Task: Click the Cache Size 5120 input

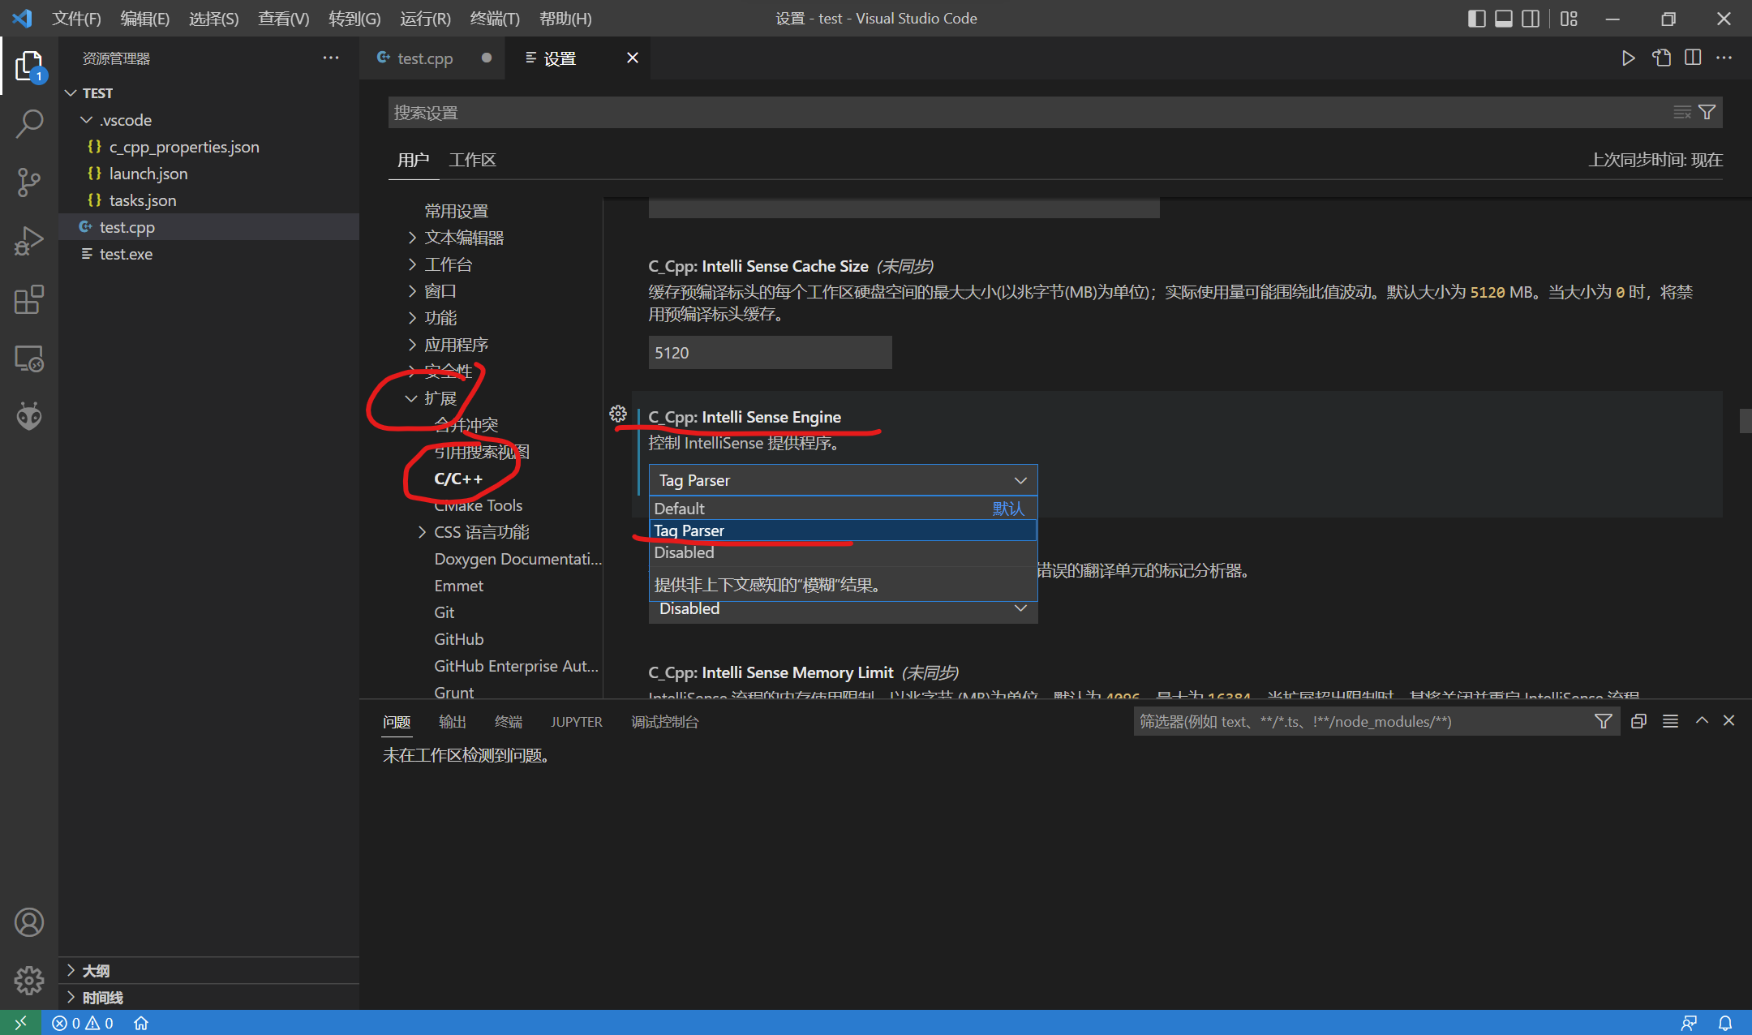Action: (770, 353)
